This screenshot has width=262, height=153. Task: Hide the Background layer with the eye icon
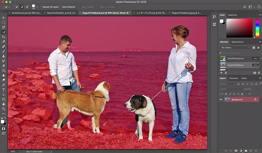221,100
